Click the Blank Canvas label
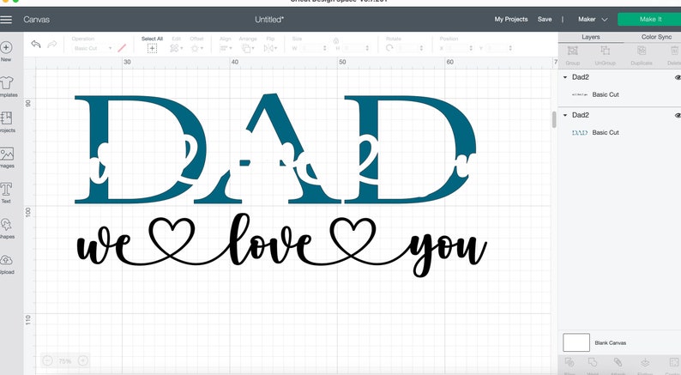 [610, 343]
